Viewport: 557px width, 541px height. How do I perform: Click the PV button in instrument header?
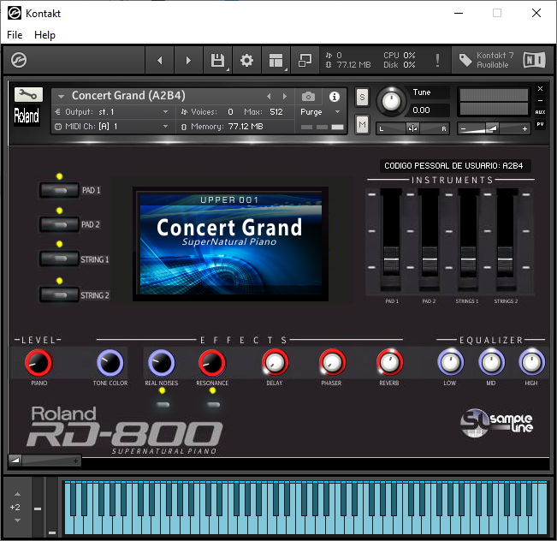tap(540, 124)
